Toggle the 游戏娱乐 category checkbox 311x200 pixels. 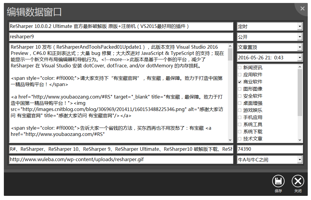[239, 110]
